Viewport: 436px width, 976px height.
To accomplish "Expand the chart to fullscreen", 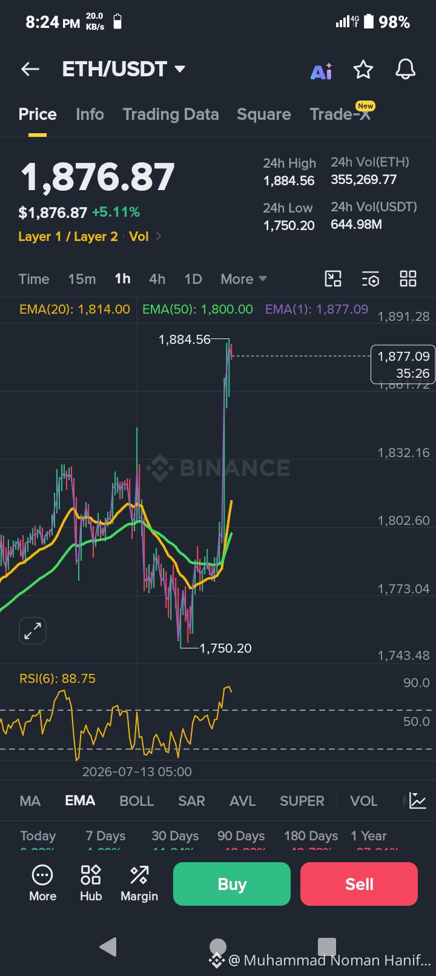I will 33,631.
